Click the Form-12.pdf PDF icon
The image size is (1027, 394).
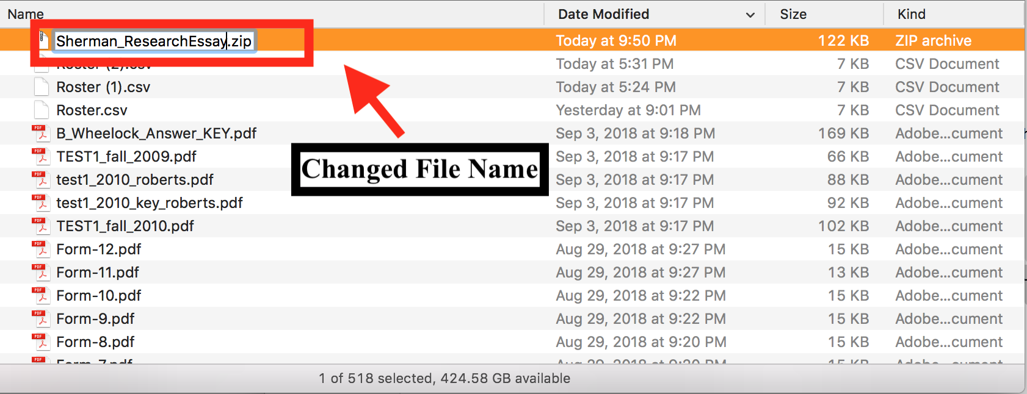[x=40, y=249]
